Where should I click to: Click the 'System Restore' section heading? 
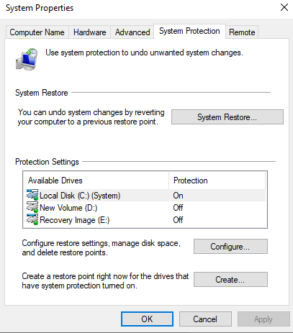click(x=42, y=93)
